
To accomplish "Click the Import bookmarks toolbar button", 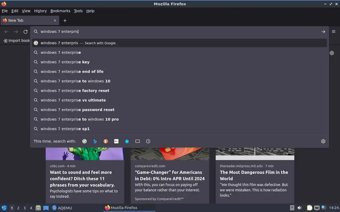I will [16, 41].
